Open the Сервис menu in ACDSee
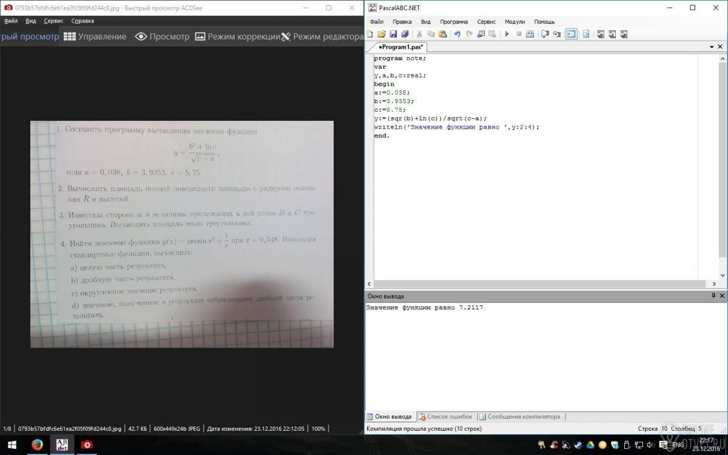Image resolution: width=728 pixels, height=455 pixels. pyautogui.click(x=53, y=21)
